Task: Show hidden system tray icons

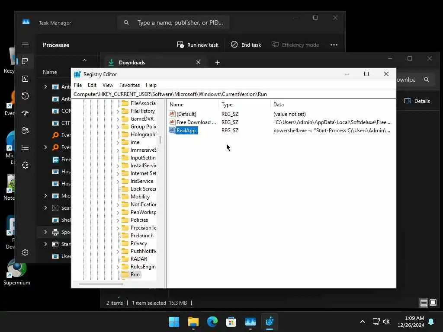Action: point(363,322)
